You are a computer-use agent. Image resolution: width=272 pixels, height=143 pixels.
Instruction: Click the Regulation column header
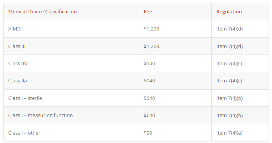[x=229, y=11]
